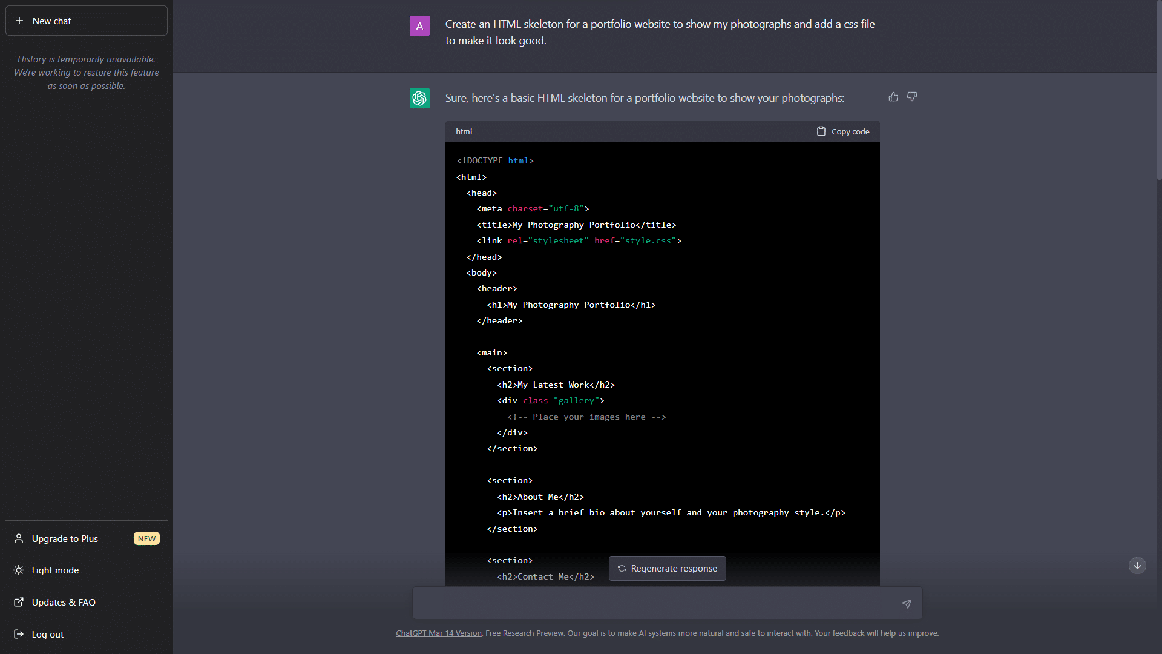Select the html language tab label

coord(464,131)
